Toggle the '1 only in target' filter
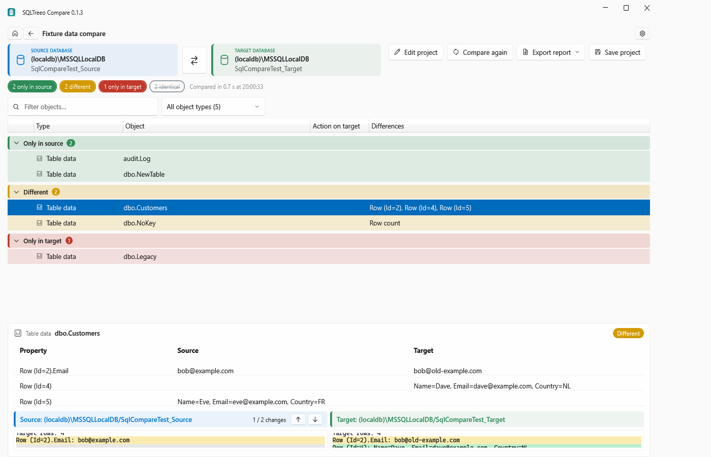 (123, 87)
